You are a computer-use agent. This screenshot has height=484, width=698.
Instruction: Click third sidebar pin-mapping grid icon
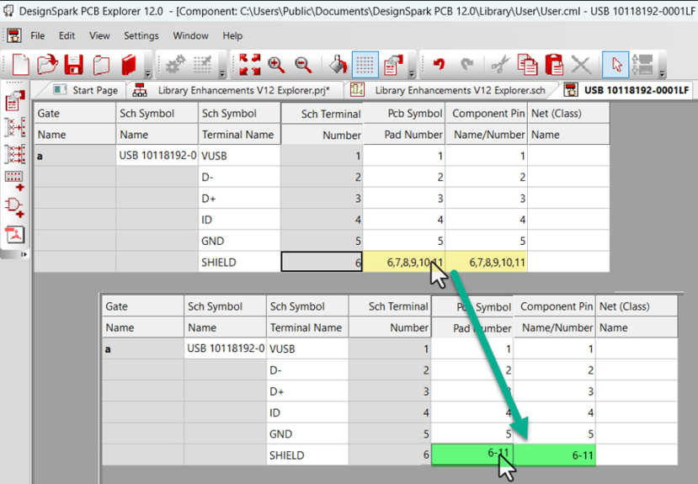pyautogui.click(x=14, y=154)
